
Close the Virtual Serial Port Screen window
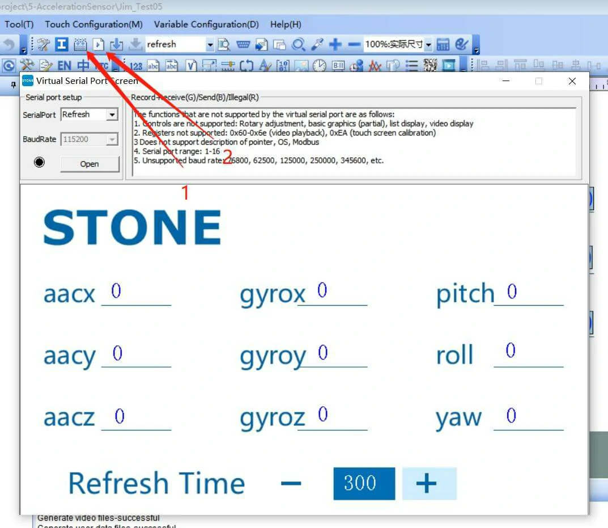point(572,81)
